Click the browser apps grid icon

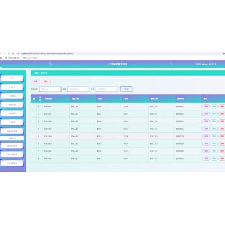pyautogui.click(x=1, y=58)
